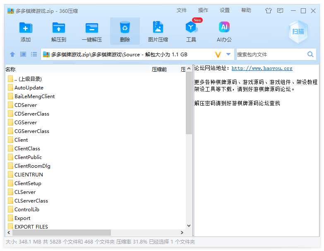Select the Export folder

[x=19, y=218]
